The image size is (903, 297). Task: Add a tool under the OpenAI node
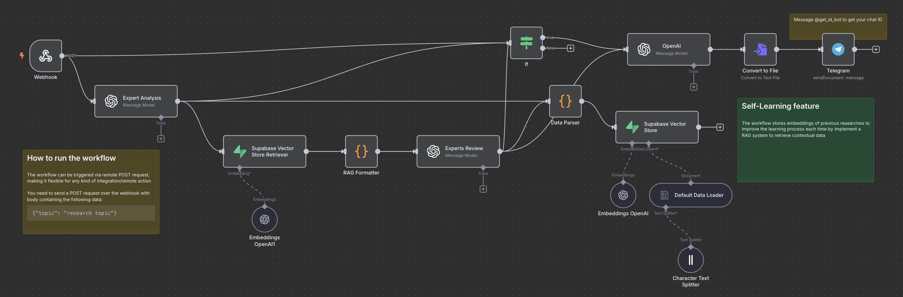(693, 87)
